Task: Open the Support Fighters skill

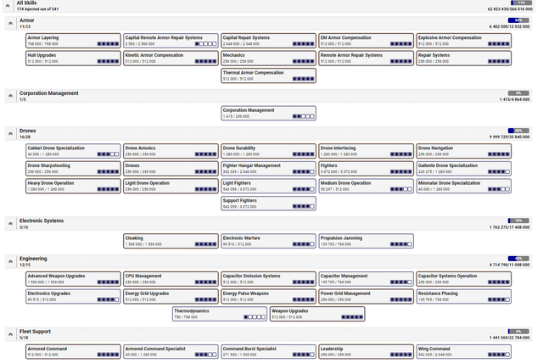Action: pyautogui.click(x=268, y=204)
